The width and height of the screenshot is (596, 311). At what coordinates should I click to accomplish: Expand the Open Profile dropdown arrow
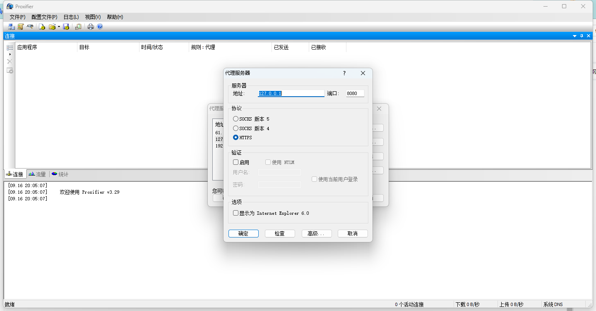[59, 27]
